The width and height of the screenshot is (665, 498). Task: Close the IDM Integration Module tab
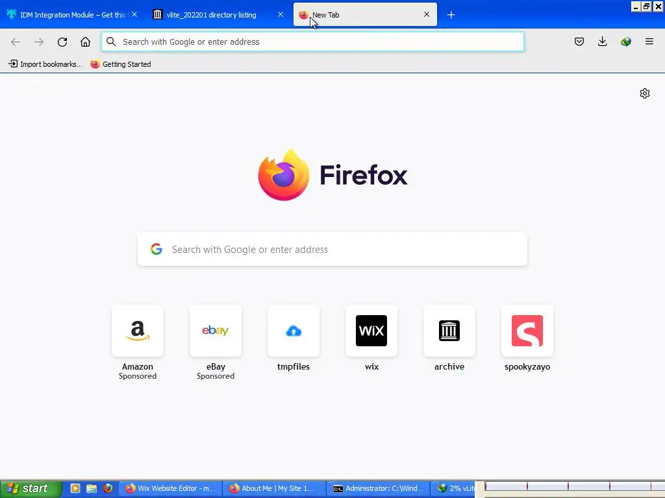click(134, 15)
